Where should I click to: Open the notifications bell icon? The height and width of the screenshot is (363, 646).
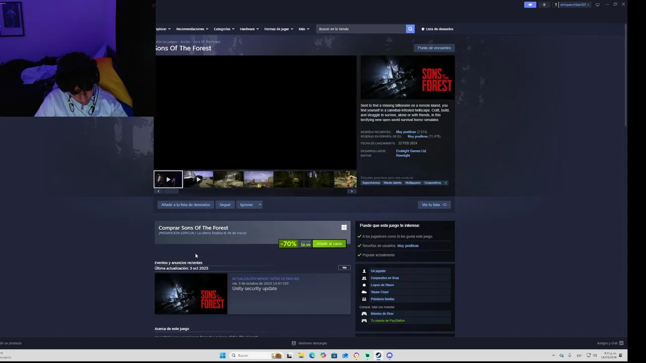tap(544, 5)
